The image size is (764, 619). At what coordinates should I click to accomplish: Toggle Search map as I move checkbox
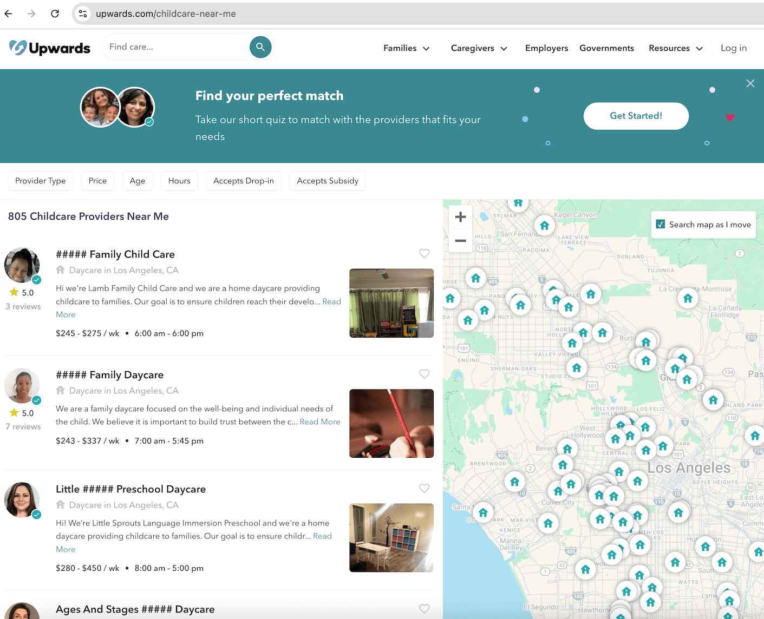[x=661, y=224]
